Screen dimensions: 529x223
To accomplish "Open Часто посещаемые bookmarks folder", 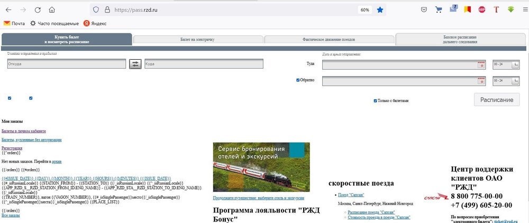I will click(54, 24).
